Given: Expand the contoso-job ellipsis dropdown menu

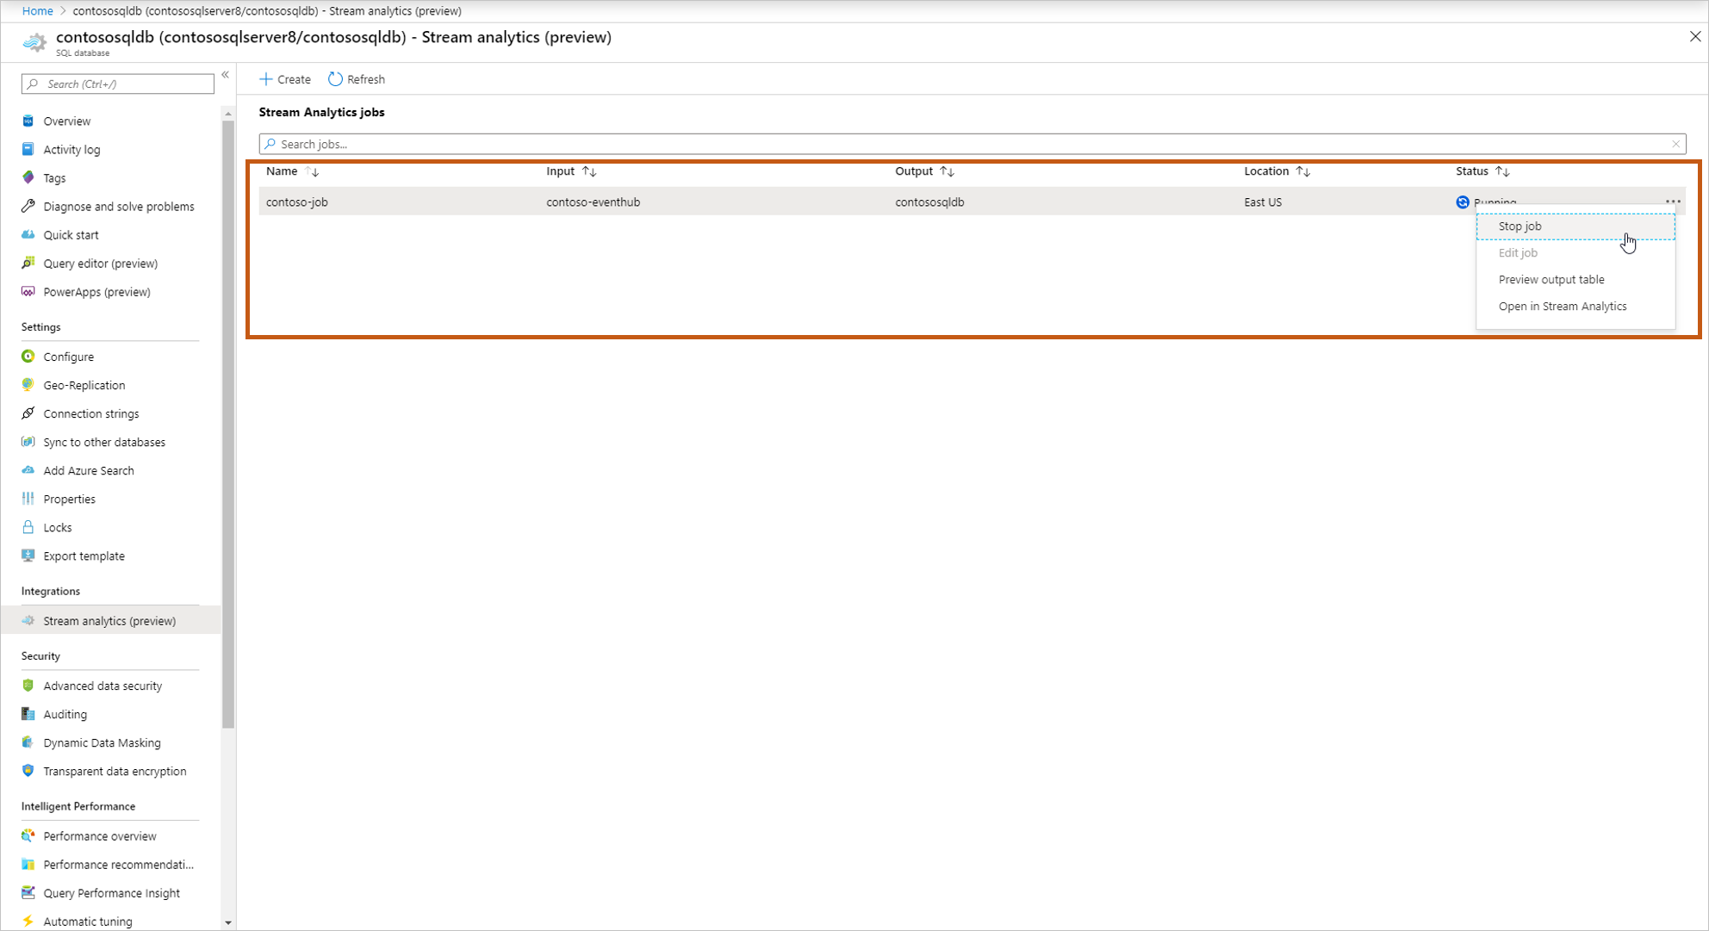Looking at the screenshot, I should click(x=1674, y=201).
